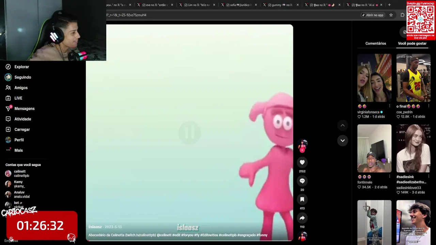Open #Editnettos hashtag in caption
Screen dimensions: 436x245
point(209,235)
